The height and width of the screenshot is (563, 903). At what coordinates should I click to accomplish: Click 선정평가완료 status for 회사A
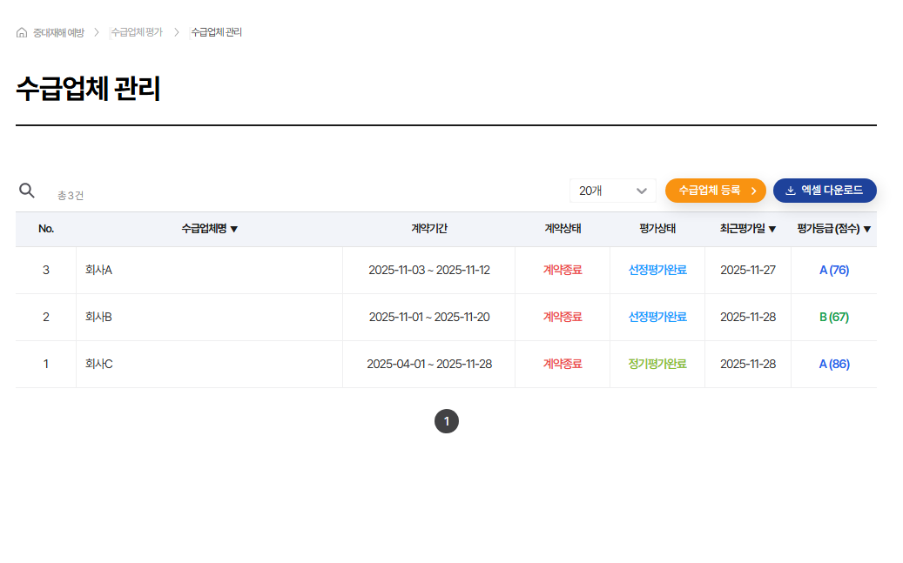click(x=657, y=271)
